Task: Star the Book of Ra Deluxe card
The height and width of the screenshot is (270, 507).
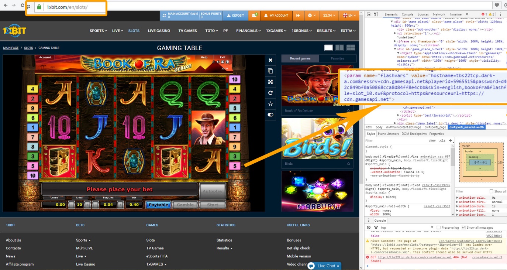Action: [348, 110]
